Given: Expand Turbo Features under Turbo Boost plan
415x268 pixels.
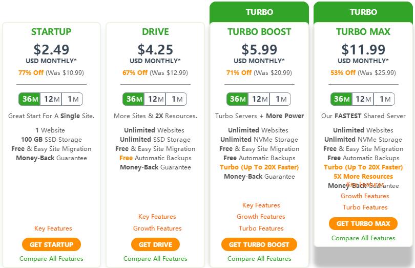Looking at the screenshot, I should point(261,228).
